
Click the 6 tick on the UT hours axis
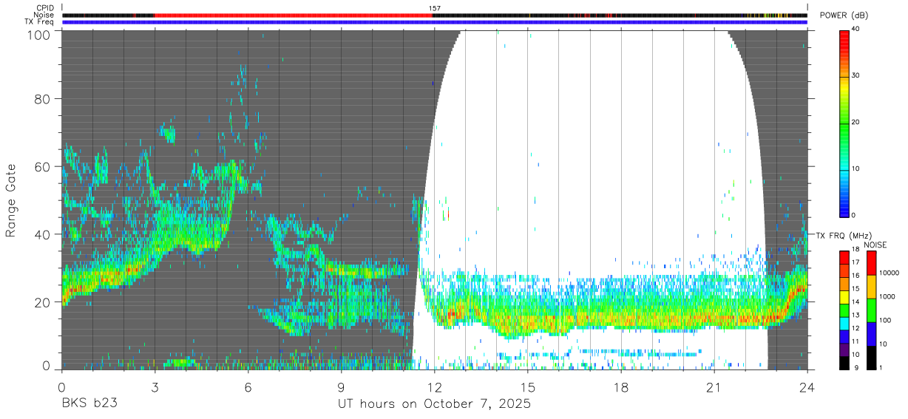point(248,387)
